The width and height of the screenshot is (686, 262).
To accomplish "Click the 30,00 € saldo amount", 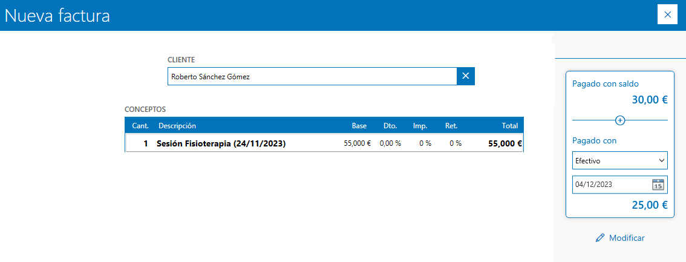I will [x=650, y=101].
